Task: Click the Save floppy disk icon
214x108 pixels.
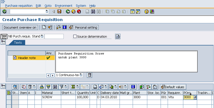Action: [59, 12]
